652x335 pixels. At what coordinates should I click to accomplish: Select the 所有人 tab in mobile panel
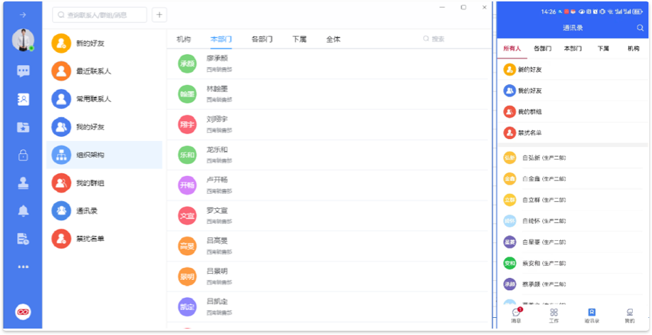pyautogui.click(x=512, y=48)
